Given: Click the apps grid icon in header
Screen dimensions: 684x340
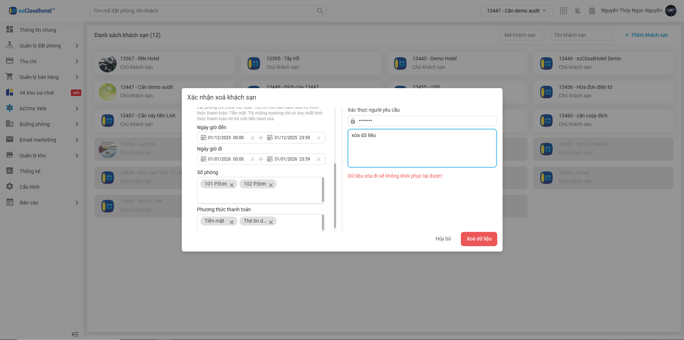Looking at the screenshot, I should click(563, 11).
